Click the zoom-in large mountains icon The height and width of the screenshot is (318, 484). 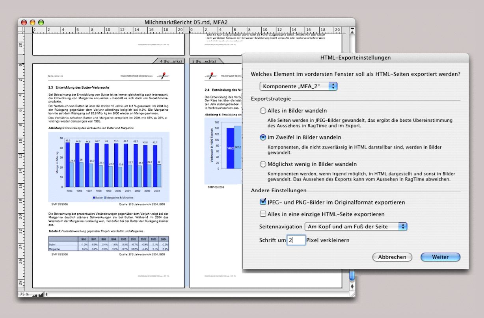pyautogui.click(x=41, y=294)
